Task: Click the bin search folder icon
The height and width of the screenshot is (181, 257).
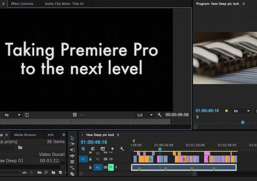Action: pyautogui.click(x=20, y=148)
